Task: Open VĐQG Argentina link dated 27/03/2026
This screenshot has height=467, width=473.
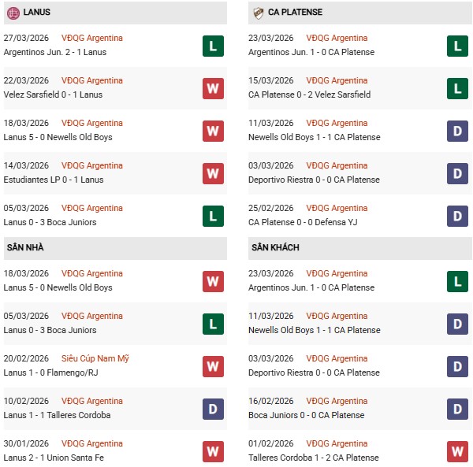Action: tap(92, 38)
